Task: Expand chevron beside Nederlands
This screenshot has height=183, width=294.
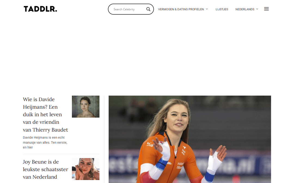Action: [257, 9]
